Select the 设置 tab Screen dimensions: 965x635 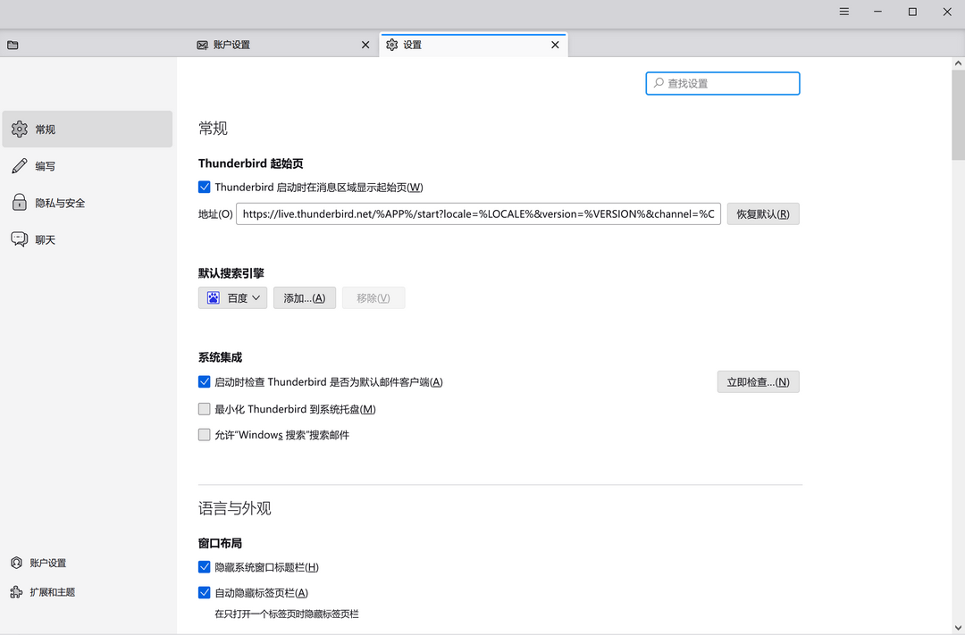465,44
